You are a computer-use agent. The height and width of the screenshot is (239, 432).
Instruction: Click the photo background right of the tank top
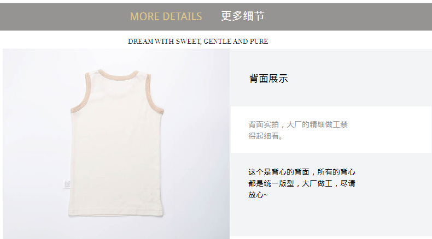[197, 143]
